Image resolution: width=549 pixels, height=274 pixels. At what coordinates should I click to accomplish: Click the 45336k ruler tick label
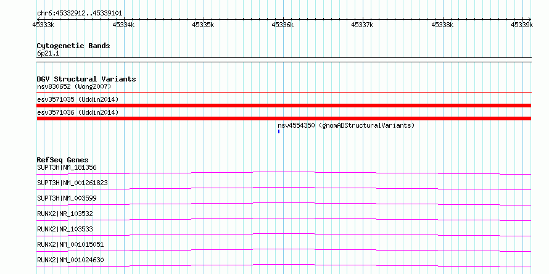point(283,25)
